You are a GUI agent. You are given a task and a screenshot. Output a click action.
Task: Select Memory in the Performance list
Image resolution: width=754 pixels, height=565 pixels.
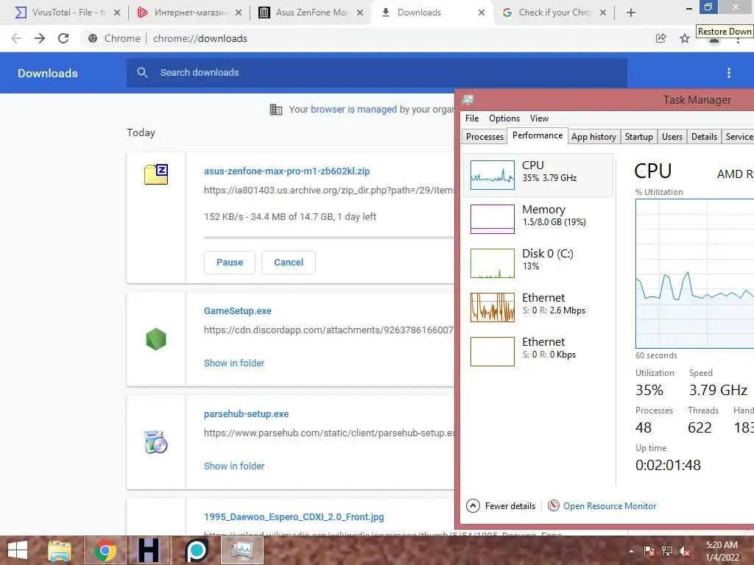pos(538,219)
